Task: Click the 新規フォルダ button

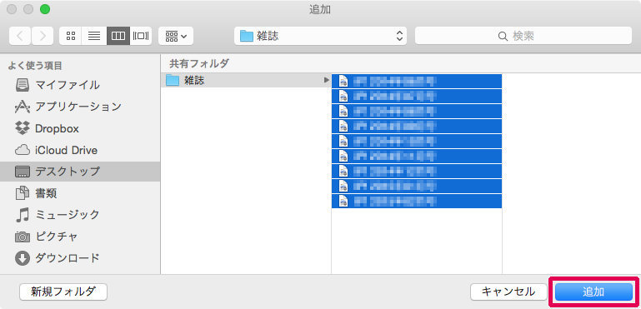Action: tap(63, 292)
